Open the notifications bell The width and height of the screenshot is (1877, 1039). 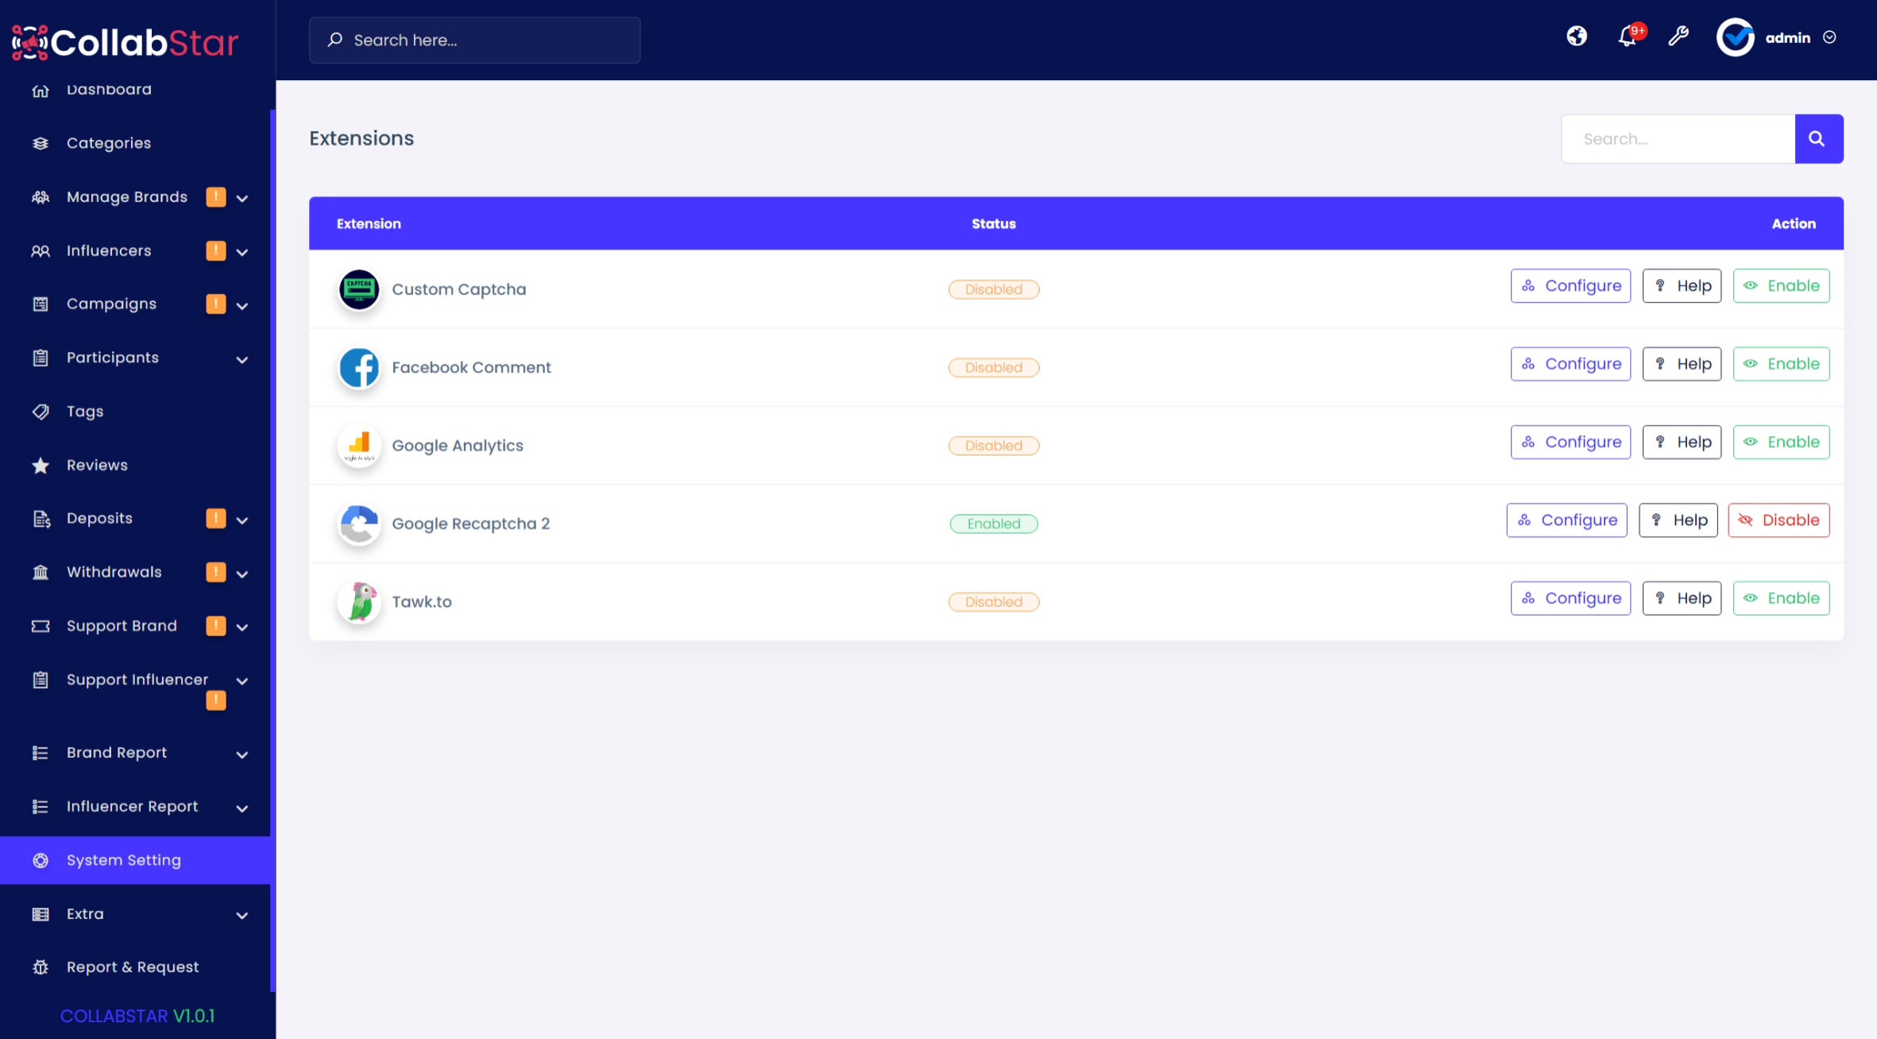tap(1628, 37)
